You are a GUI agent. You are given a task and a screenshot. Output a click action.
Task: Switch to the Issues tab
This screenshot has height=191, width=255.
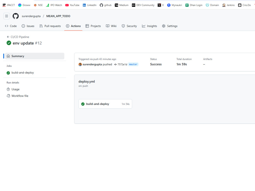point(28,26)
